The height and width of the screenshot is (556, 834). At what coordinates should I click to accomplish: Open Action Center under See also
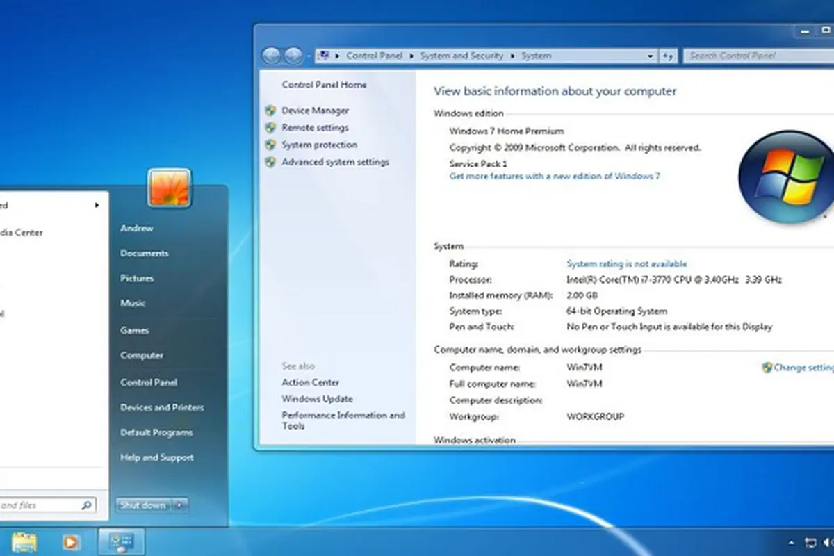coord(310,382)
